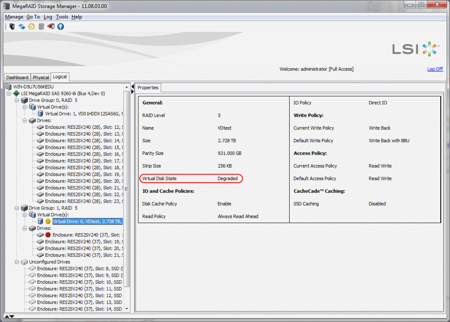Image resolution: width=450 pixels, height=322 pixels.
Task: Click the server shield icon in the toolbar
Action: pyautogui.click(x=12, y=27)
